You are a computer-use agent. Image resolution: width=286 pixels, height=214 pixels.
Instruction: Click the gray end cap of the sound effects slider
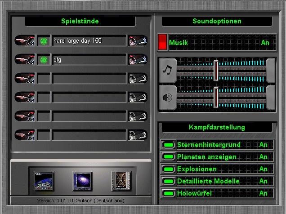pyautogui.click(x=271, y=98)
